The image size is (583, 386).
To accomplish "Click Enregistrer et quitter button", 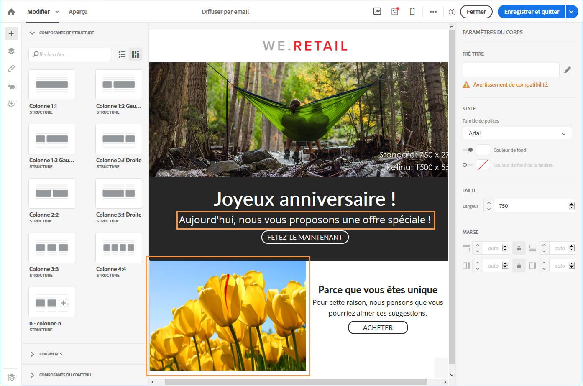I will (x=532, y=12).
